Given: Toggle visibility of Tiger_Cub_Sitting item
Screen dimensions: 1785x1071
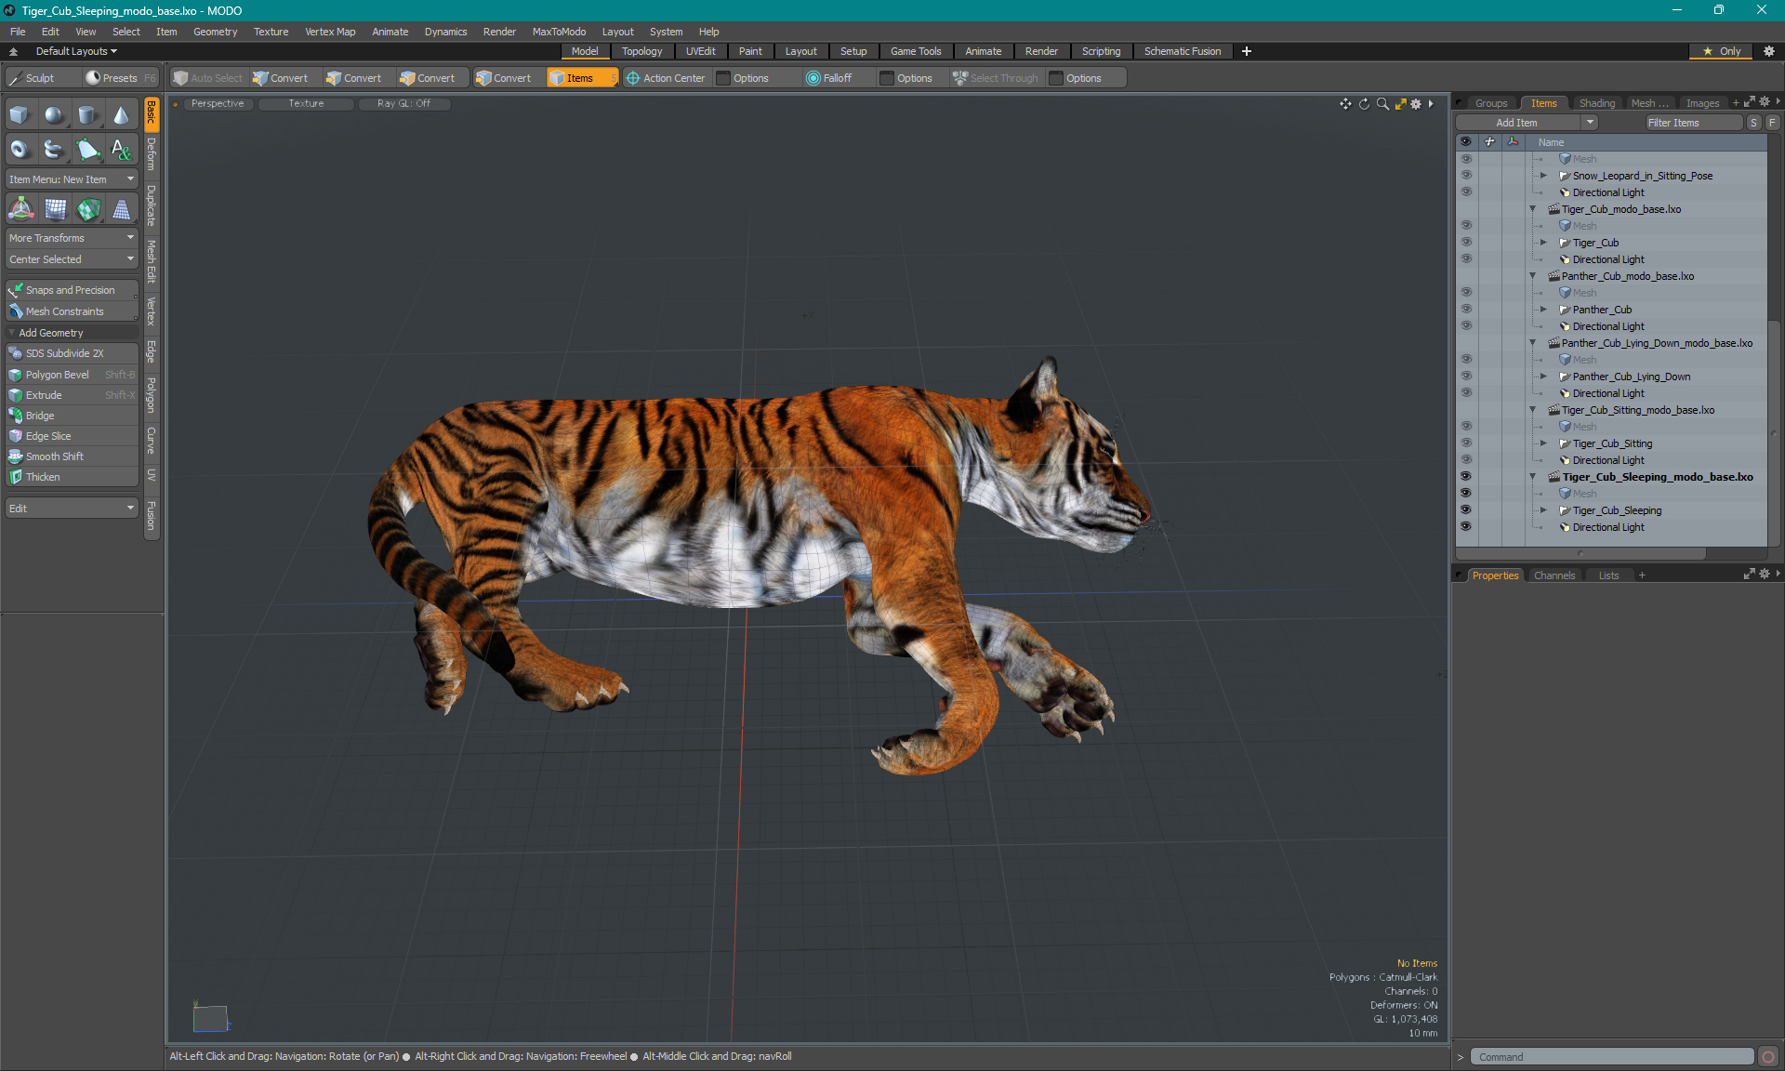Looking at the screenshot, I should [x=1466, y=443].
